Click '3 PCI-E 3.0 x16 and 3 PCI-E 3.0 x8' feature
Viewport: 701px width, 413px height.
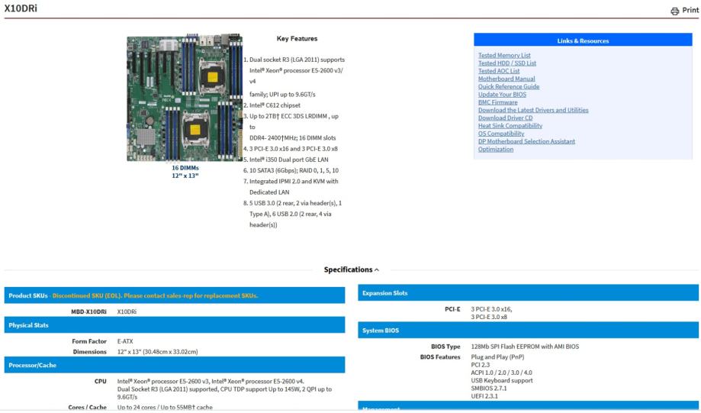point(293,149)
